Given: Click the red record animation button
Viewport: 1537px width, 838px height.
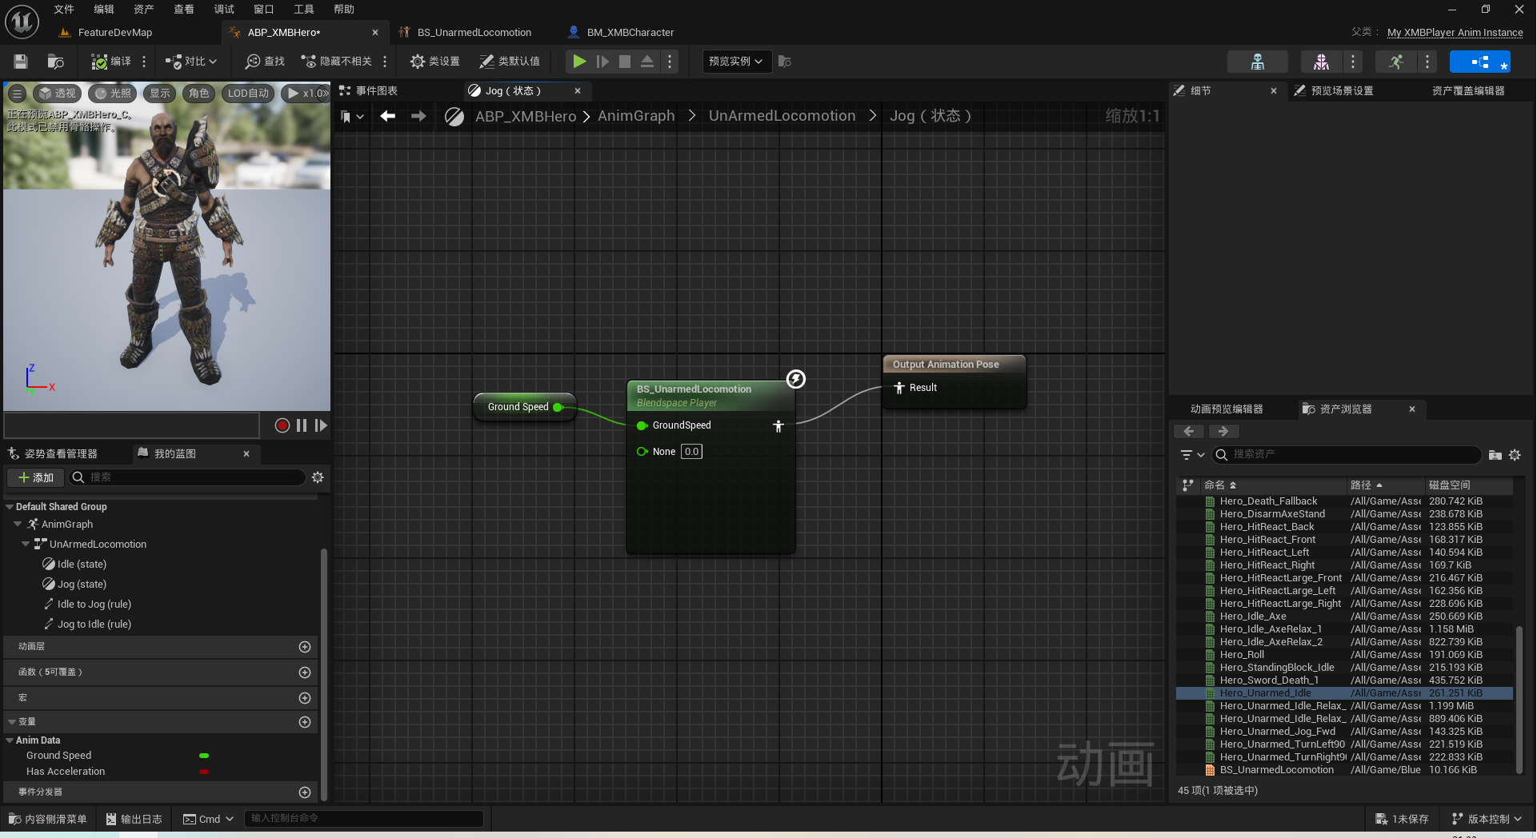Looking at the screenshot, I should pos(282,425).
